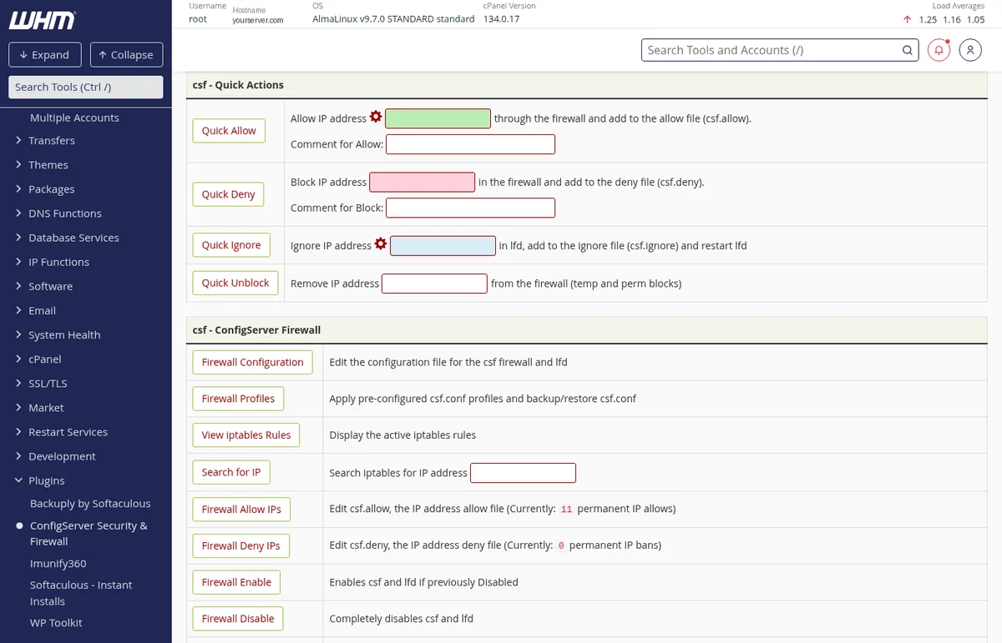Expand the SSL/TLS menu
1002x643 pixels.
tap(48, 383)
